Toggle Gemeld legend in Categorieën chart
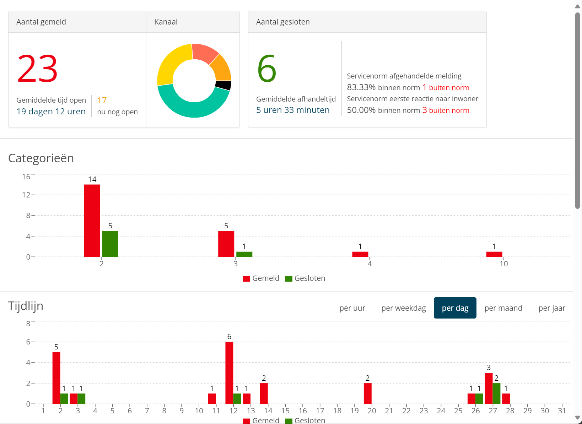The image size is (582, 424). pos(261,278)
